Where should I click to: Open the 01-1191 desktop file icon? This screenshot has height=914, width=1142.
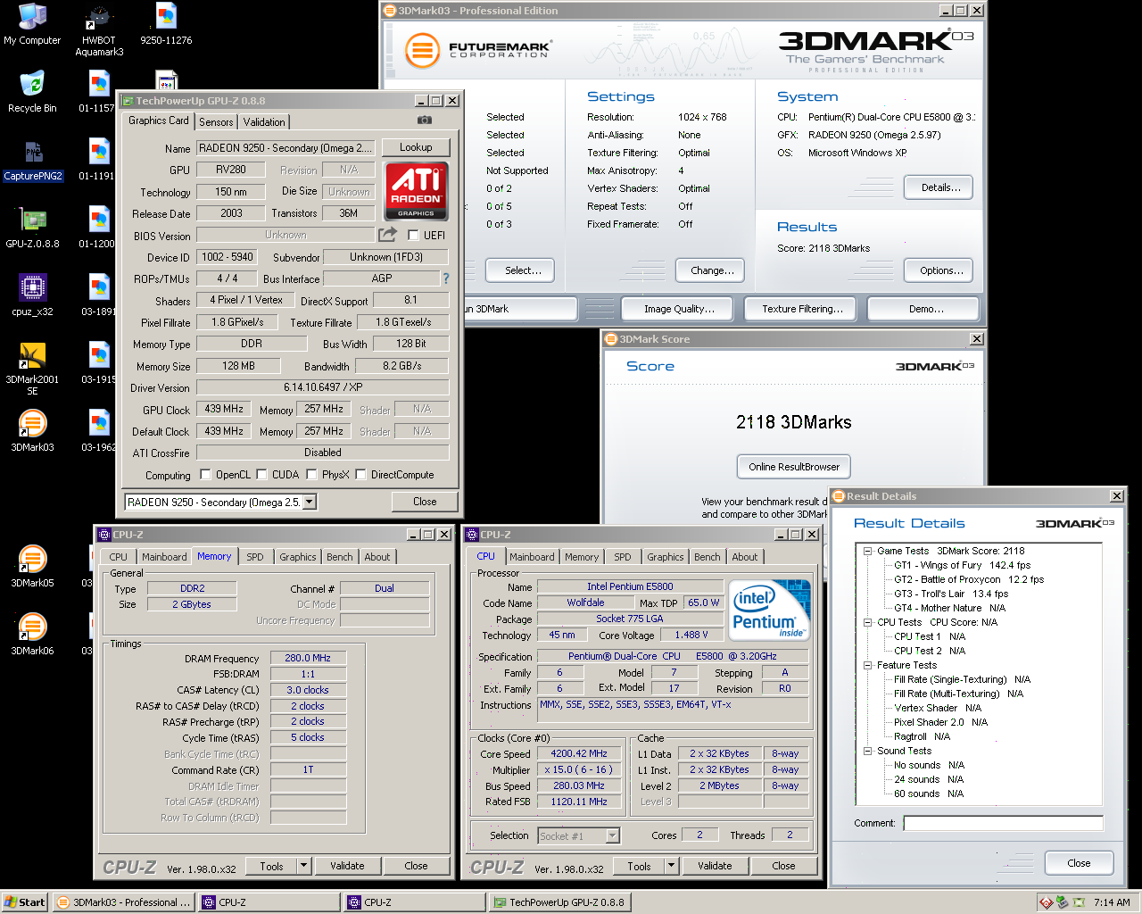point(98,161)
